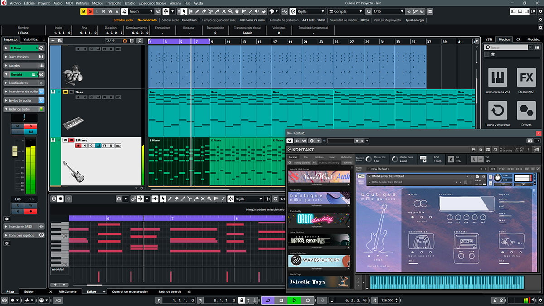Click the Stop transport button
Screen dimensions: 544x306
281,300
